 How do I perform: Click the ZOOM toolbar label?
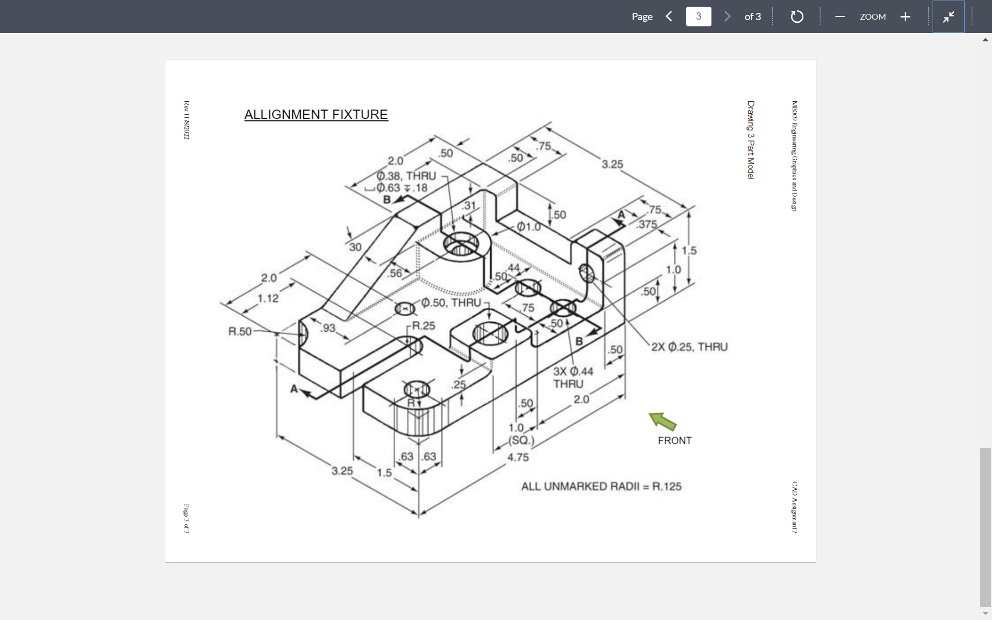[872, 17]
